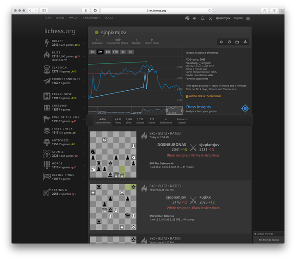This screenshot has width=296, height=260.
Task: Open the Advanced Search tab
Action: 182,121
